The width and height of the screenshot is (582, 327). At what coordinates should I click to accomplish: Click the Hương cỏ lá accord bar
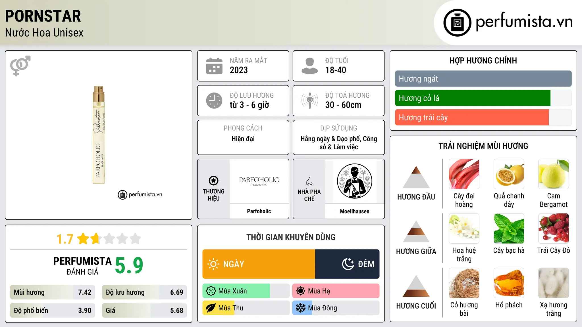click(483, 98)
